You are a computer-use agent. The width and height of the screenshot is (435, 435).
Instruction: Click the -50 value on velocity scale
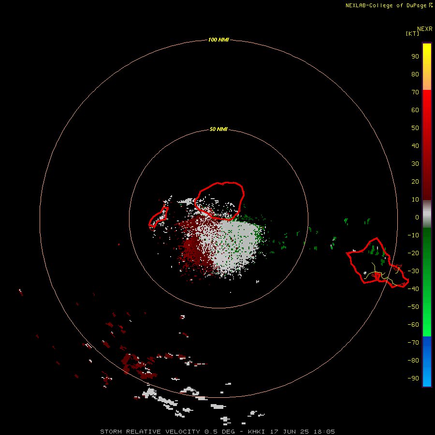(x=413, y=307)
